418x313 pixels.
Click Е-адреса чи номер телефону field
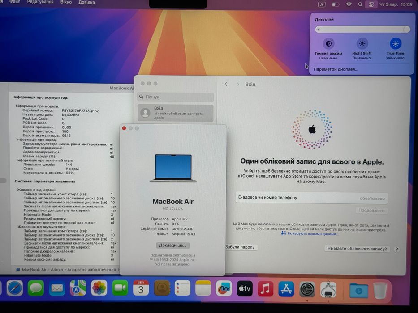311,198
